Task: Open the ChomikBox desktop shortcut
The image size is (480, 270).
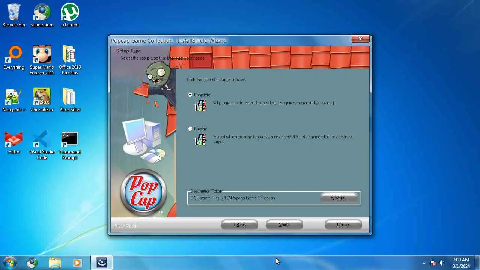Action: click(x=42, y=100)
